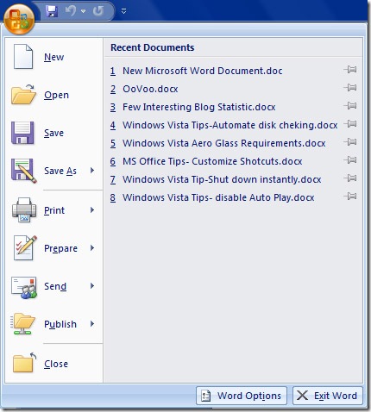Image resolution: width=371 pixels, height=412 pixels.
Task: Toggle pin for Few Interesting Blog Statistic.docx
Action: 350,105
